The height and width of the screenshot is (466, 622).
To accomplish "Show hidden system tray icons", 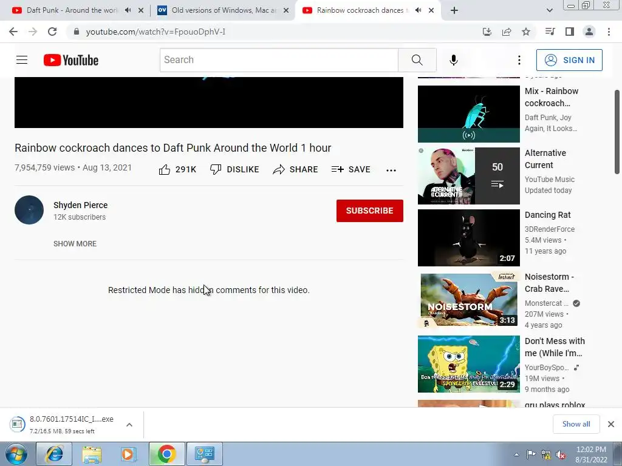I will pos(516,454).
